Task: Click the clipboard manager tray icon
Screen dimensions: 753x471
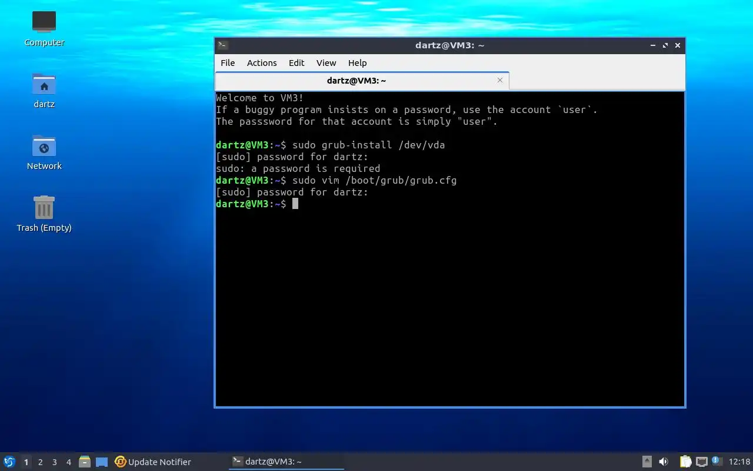Action: 685,462
